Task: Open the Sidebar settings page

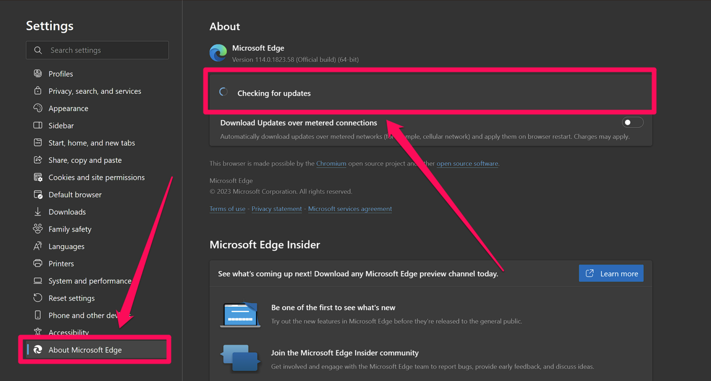Action: point(61,126)
